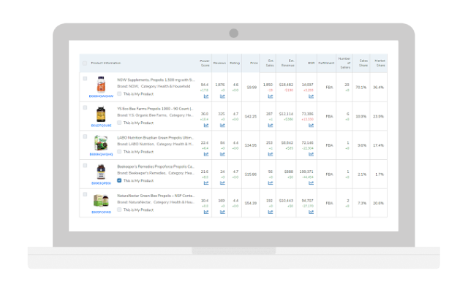Open Reviews history chart for NOW Supplements
This screenshot has width=468, height=292.
(x=222, y=96)
